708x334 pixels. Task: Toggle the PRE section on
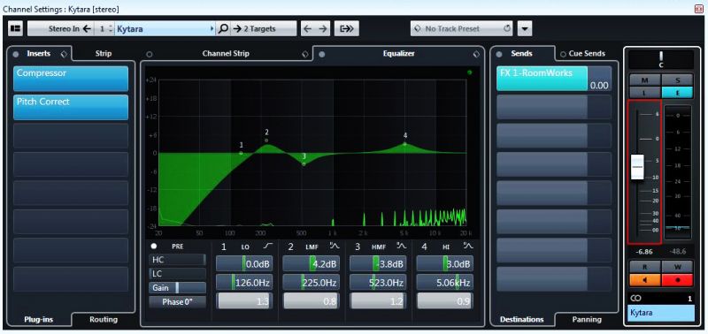[x=154, y=247]
